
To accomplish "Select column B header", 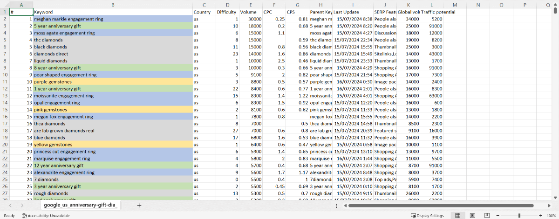I will click(x=113, y=5).
